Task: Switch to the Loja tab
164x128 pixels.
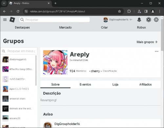Action: [x=115, y=84]
